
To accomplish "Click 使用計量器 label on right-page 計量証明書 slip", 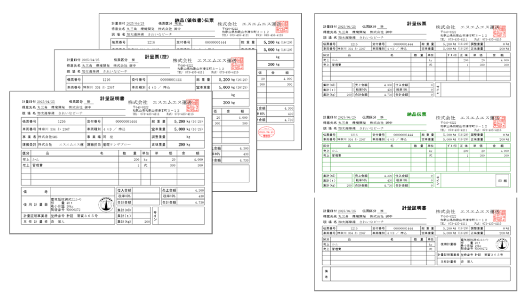I will (448, 244).
